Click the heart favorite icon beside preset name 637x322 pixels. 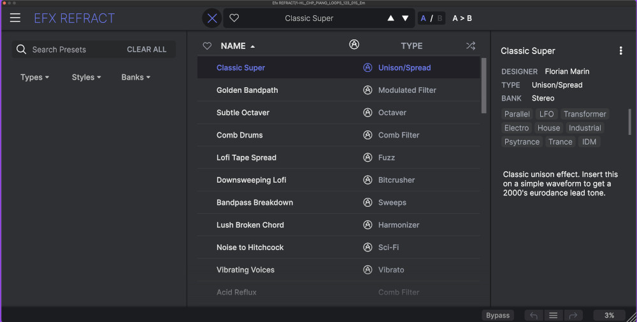click(x=234, y=18)
